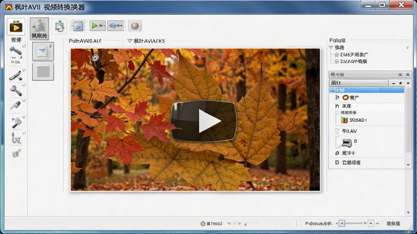Click the plus button beside the panel input field
The height and width of the screenshot is (234, 417).
click(401, 83)
